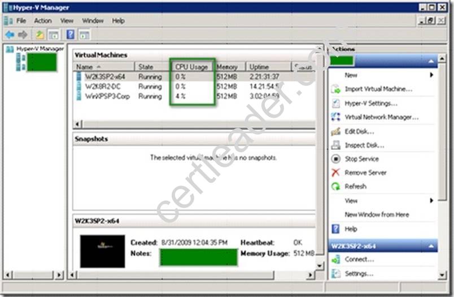This screenshot has width=454, height=297.
Task: Click the red Remove Server icon
Action: click(335, 173)
